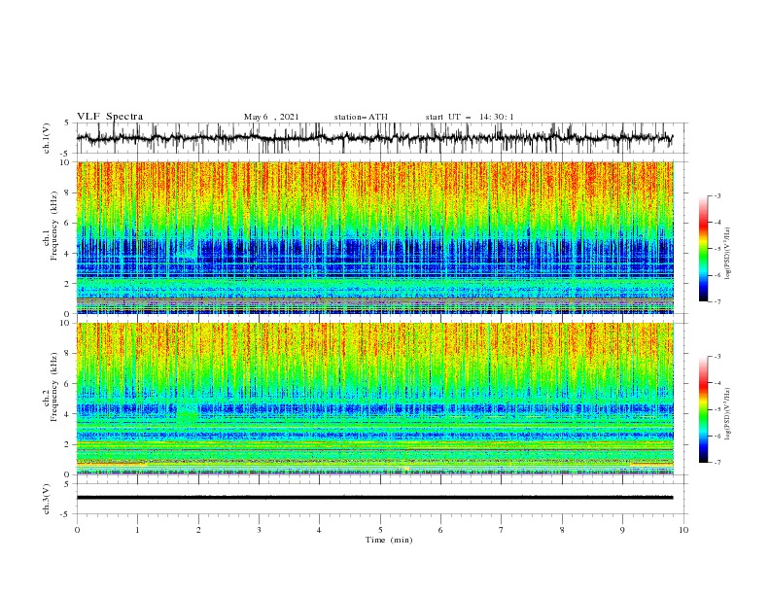
Task: Click the "10" tick on the time axis
Action: [683, 530]
